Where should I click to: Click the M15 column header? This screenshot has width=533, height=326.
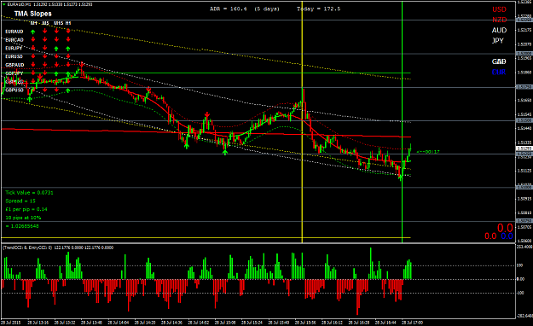pyautogui.click(x=59, y=23)
